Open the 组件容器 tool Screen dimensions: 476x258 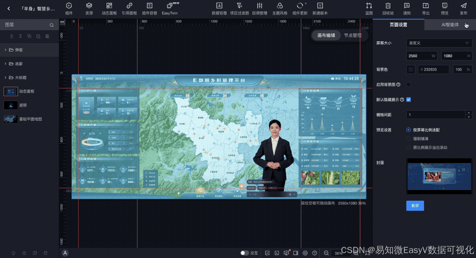click(149, 8)
